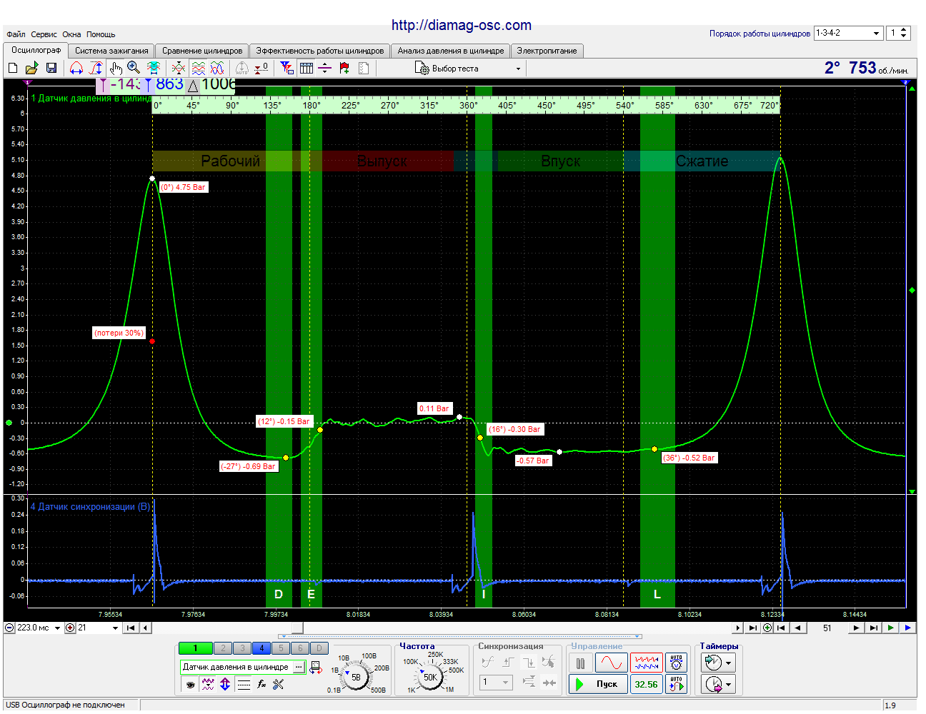This screenshot has height=714, width=926.
Task: Toggle channel 4 blue button
Action: pyautogui.click(x=262, y=648)
